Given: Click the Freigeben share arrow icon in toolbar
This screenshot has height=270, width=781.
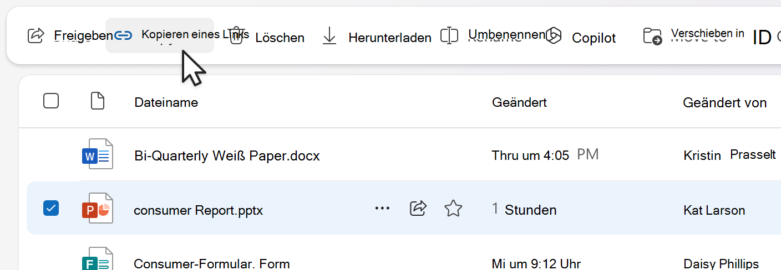Looking at the screenshot, I should [x=35, y=35].
